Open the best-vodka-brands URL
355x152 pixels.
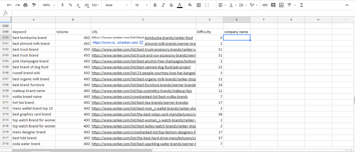pos(139,97)
